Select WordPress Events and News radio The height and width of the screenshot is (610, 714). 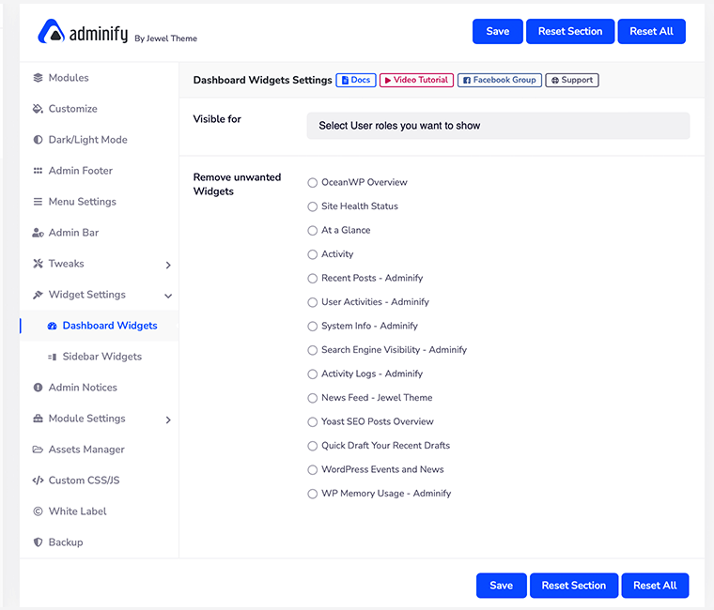[x=312, y=470]
